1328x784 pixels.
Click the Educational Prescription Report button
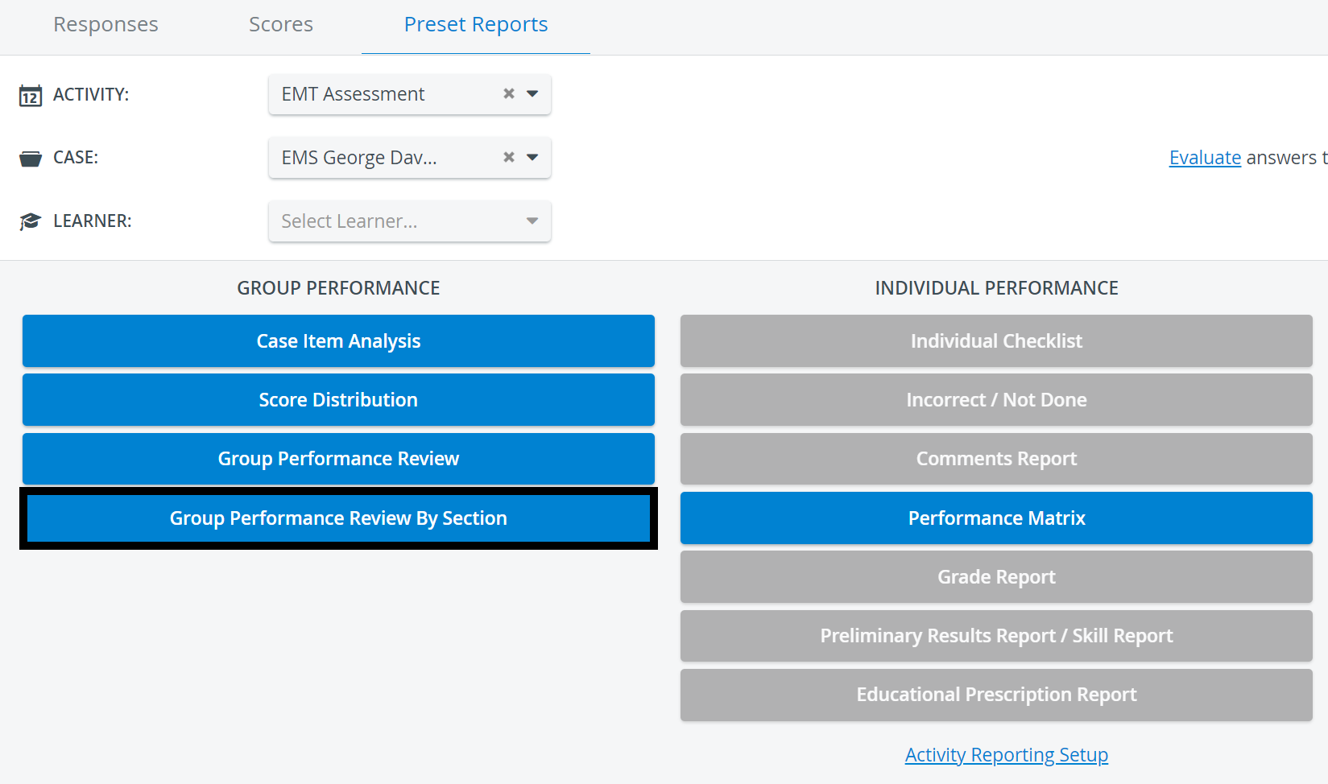(x=996, y=695)
